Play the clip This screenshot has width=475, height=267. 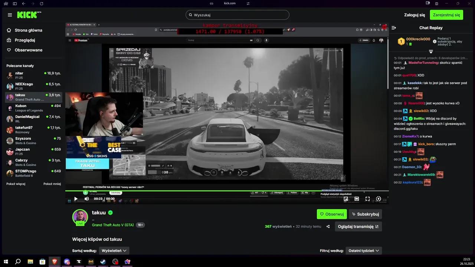tap(76, 199)
